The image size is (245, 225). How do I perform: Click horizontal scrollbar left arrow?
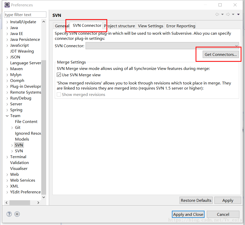(x=7, y=203)
